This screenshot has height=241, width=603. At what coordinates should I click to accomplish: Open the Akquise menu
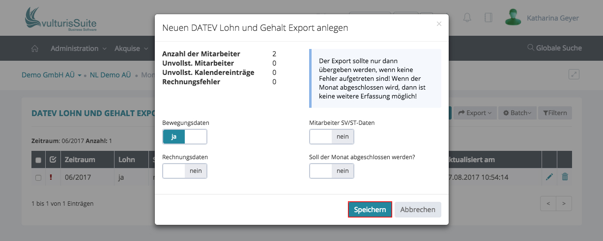[131, 48]
